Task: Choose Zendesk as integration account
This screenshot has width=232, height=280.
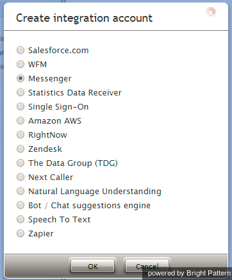Action: [x=21, y=149]
